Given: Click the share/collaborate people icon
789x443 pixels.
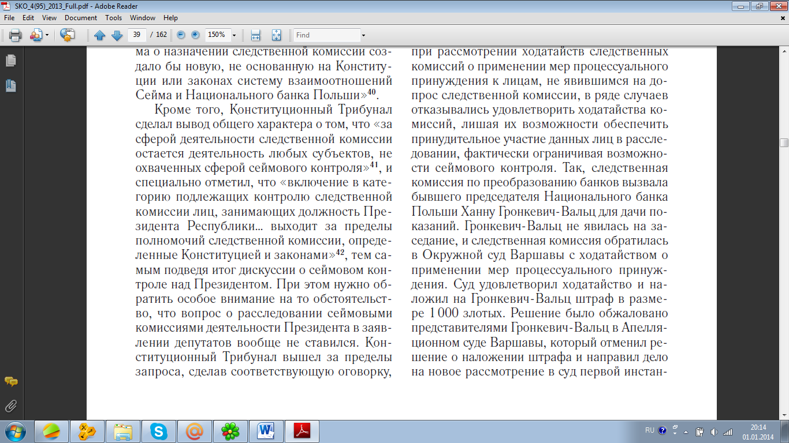Looking at the screenshot, I should [36, 35].
